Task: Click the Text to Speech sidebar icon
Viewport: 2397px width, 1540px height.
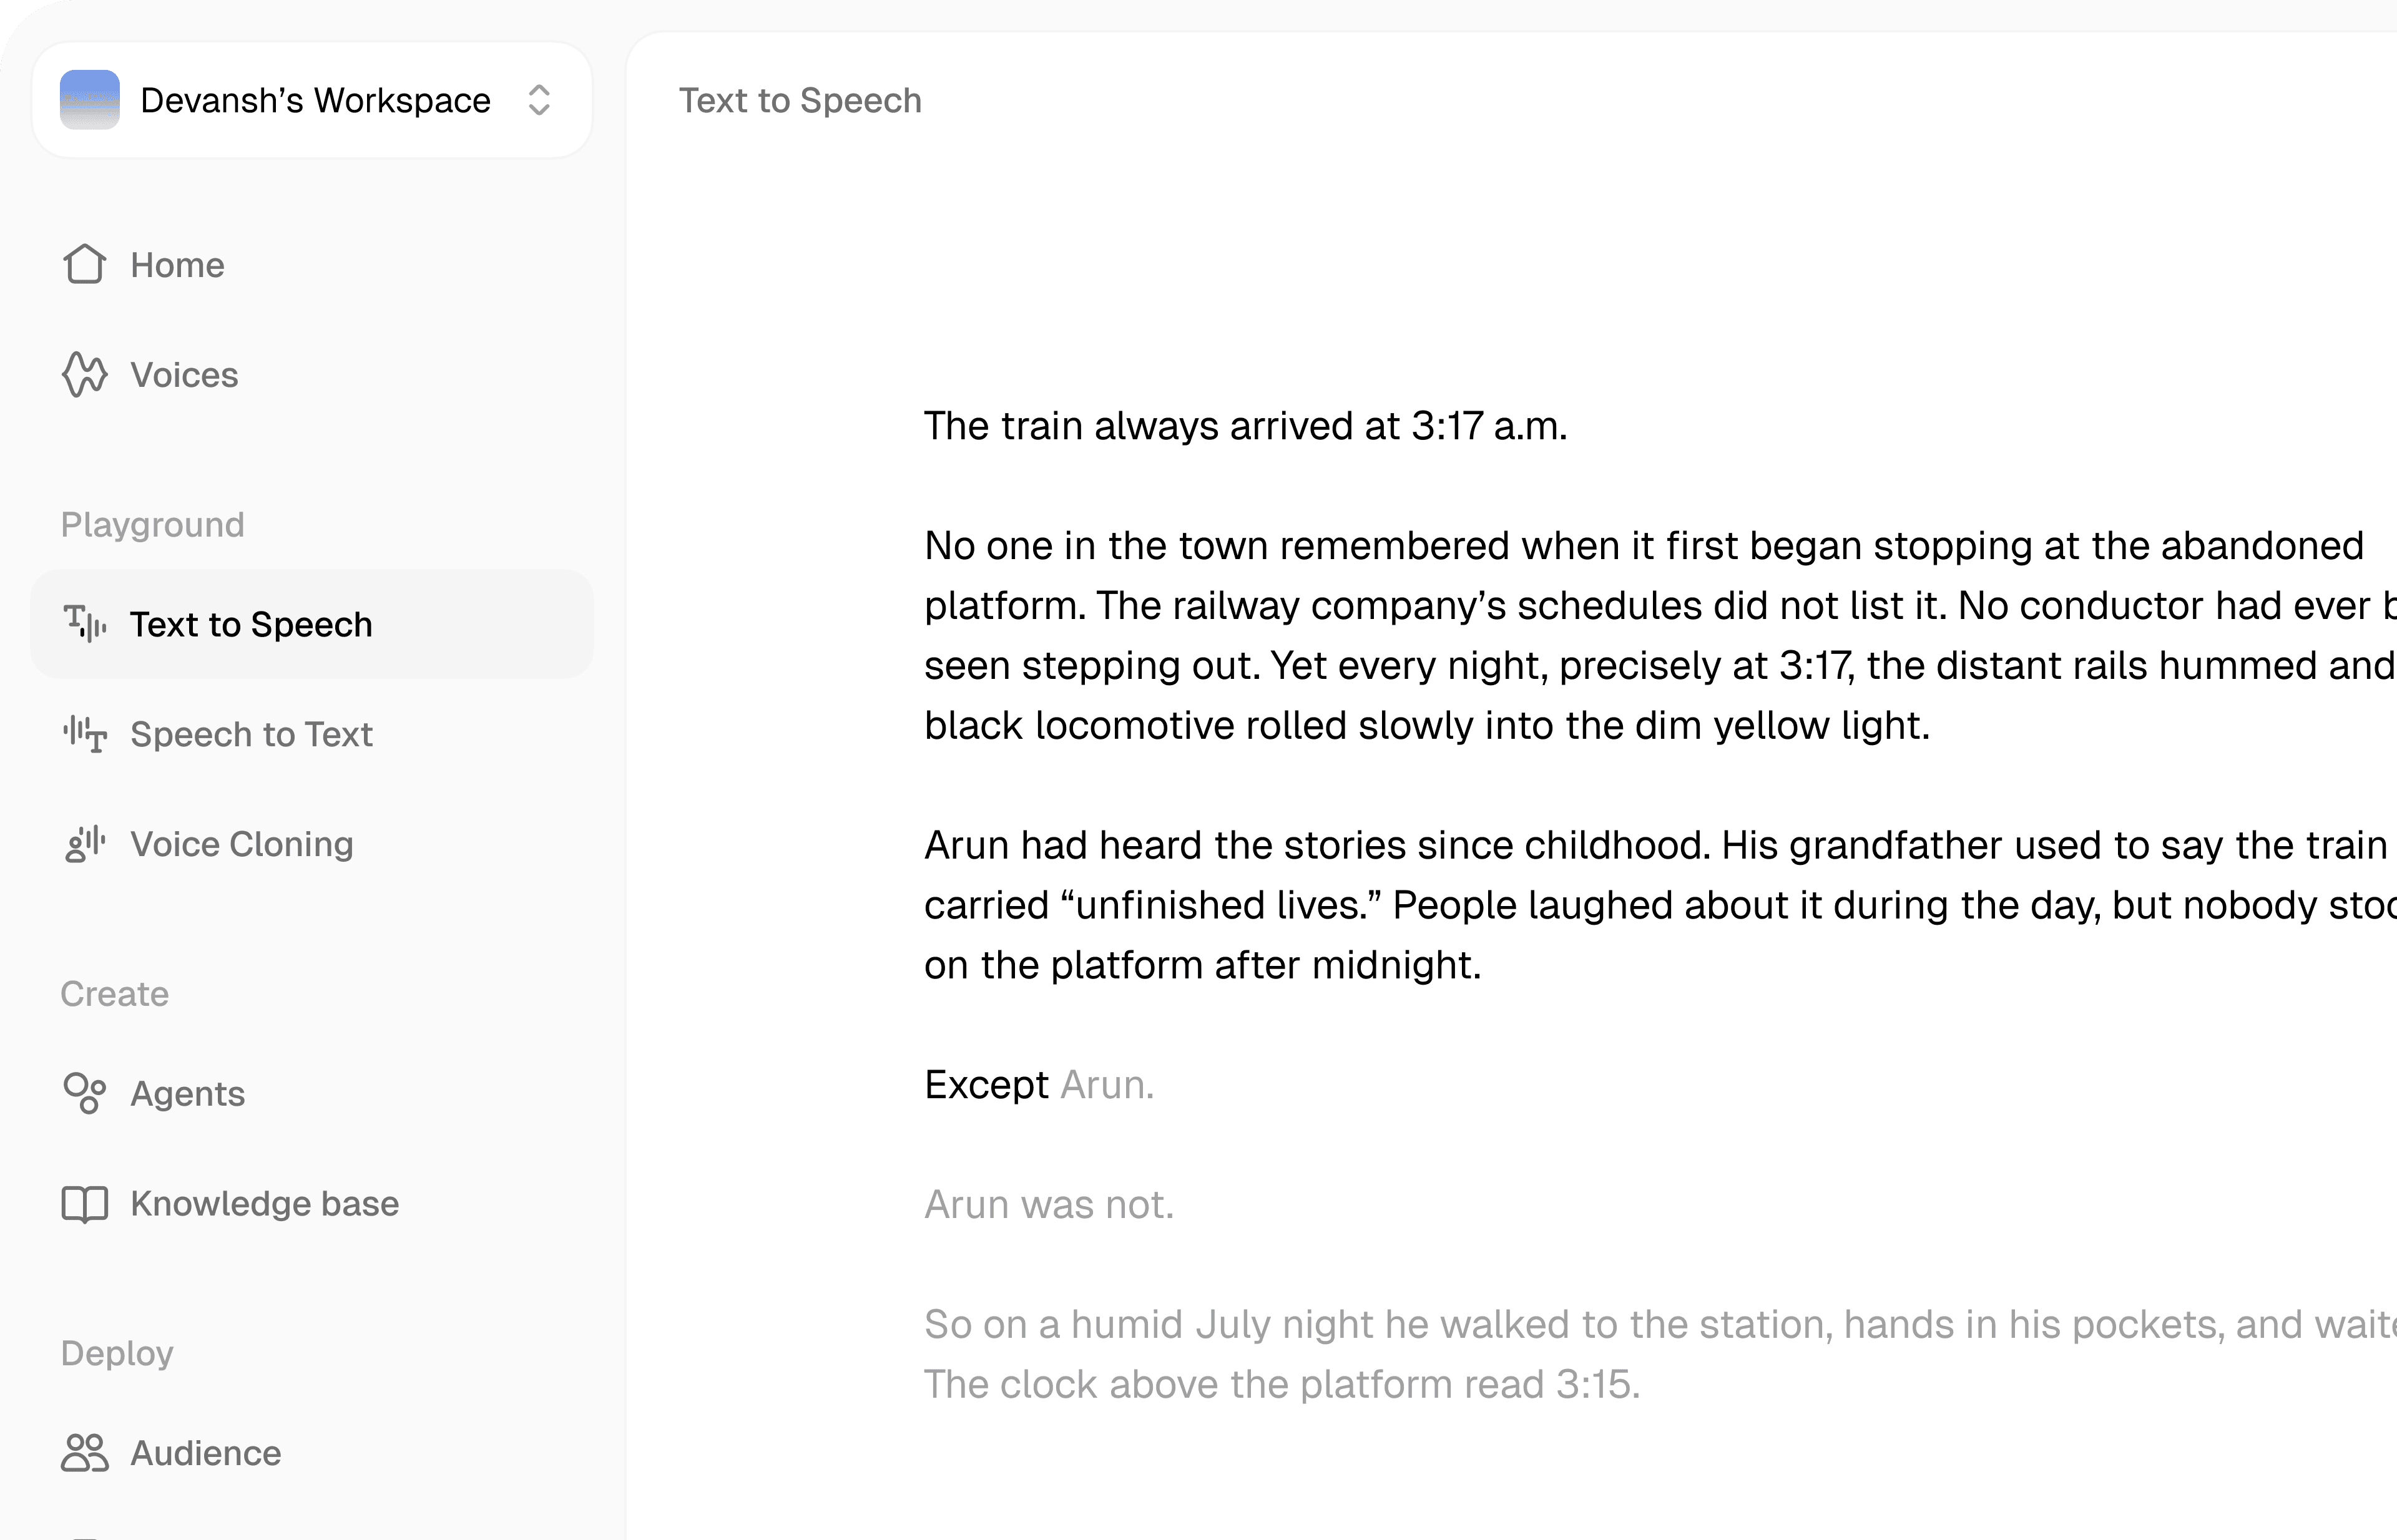Action: (x=84, y=624)
